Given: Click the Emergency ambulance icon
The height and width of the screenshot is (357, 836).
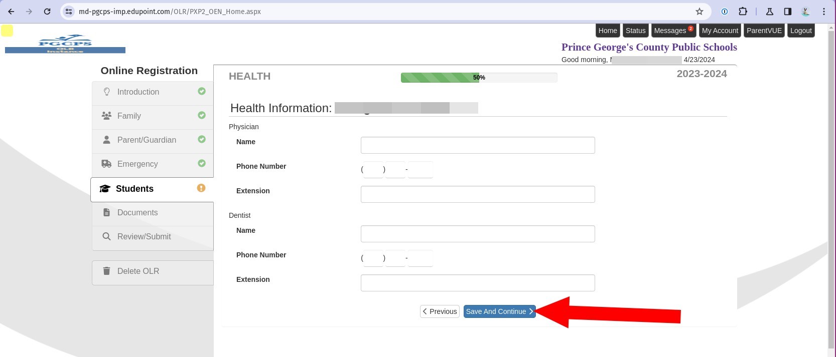Looking at the screenshot, I should coord(106,164).
